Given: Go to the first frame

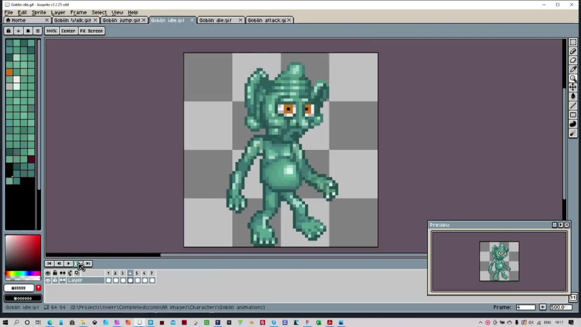Looking at the screenshot, I should (x=49, y=263).
